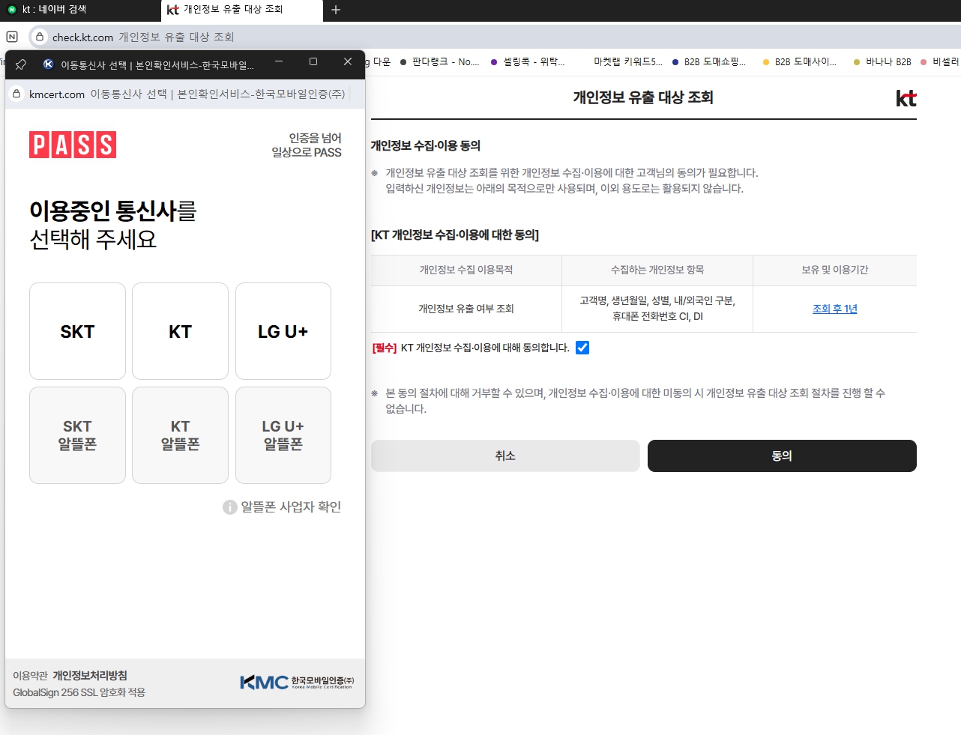Click the kmcert.com address bar in popup
The height and width of the screenshot is (735, 961).
tap(187, 94)
